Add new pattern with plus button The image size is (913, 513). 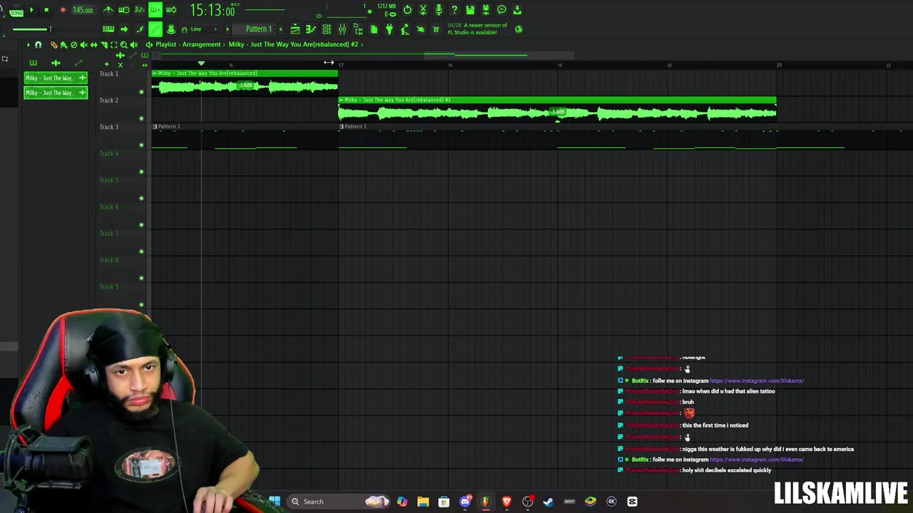pos(280,29)
